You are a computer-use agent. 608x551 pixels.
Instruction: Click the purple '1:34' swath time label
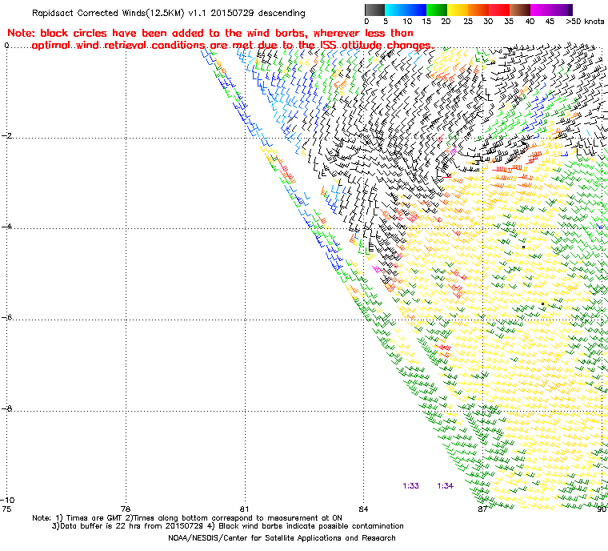click(x=445, y=486)
